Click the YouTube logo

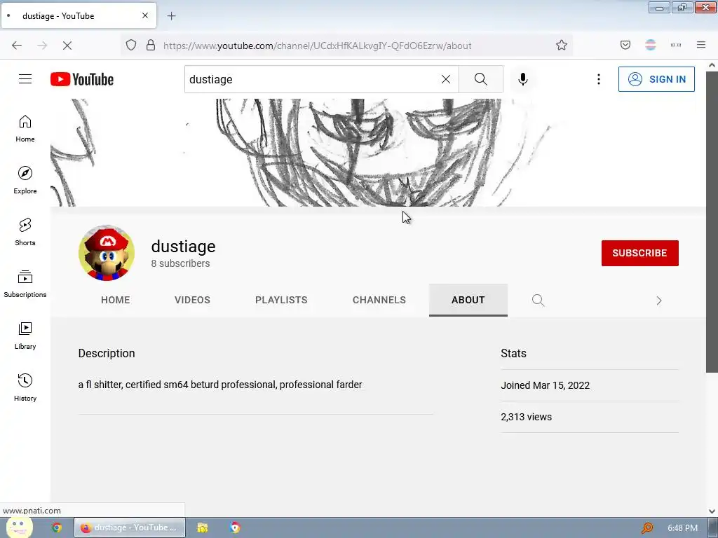[x=82, y=79]
